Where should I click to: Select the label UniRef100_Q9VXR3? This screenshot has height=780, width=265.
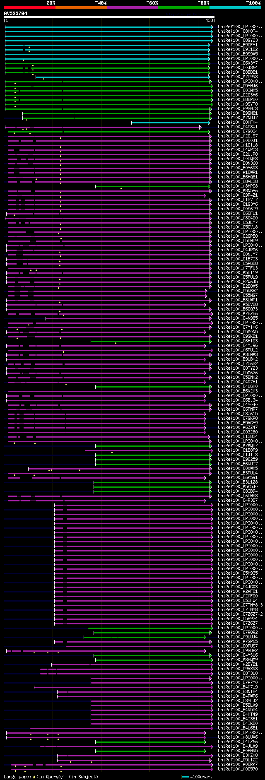(238, 669)
